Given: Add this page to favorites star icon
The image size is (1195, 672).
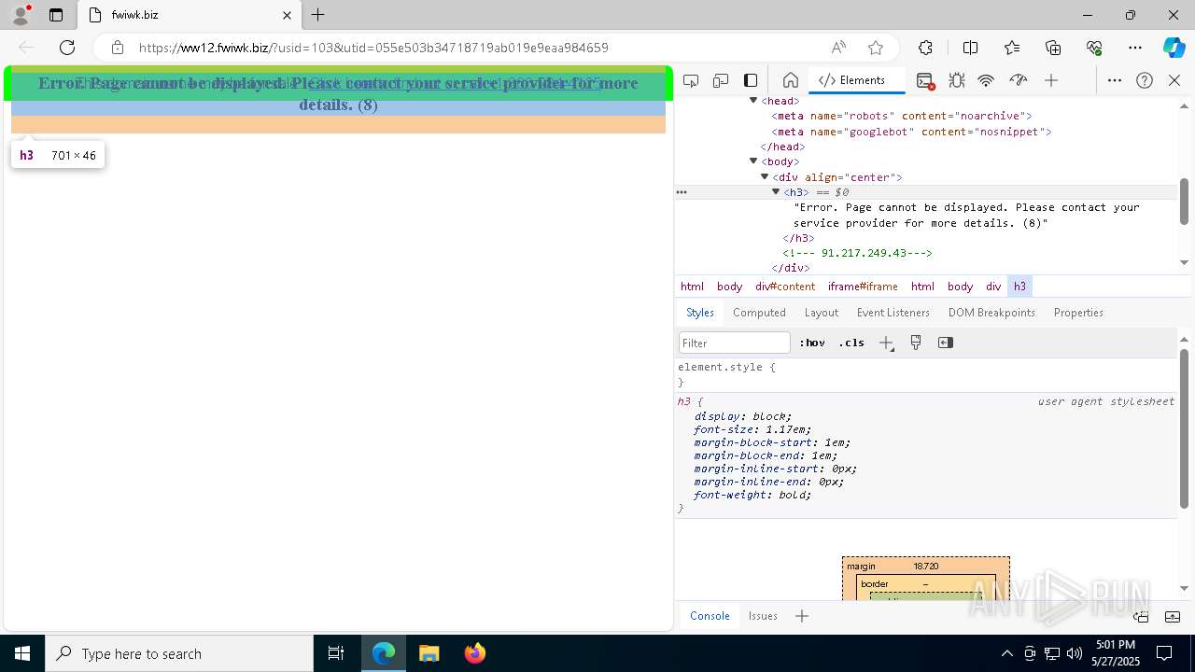Looking at the screenshot, I should [876, 48].
